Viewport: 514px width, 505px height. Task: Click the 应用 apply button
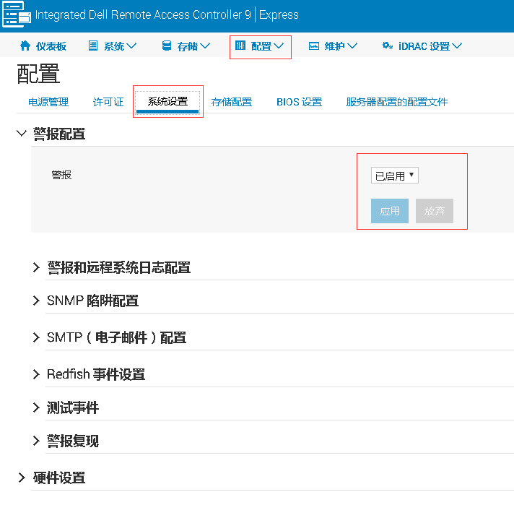coord(390,211)
